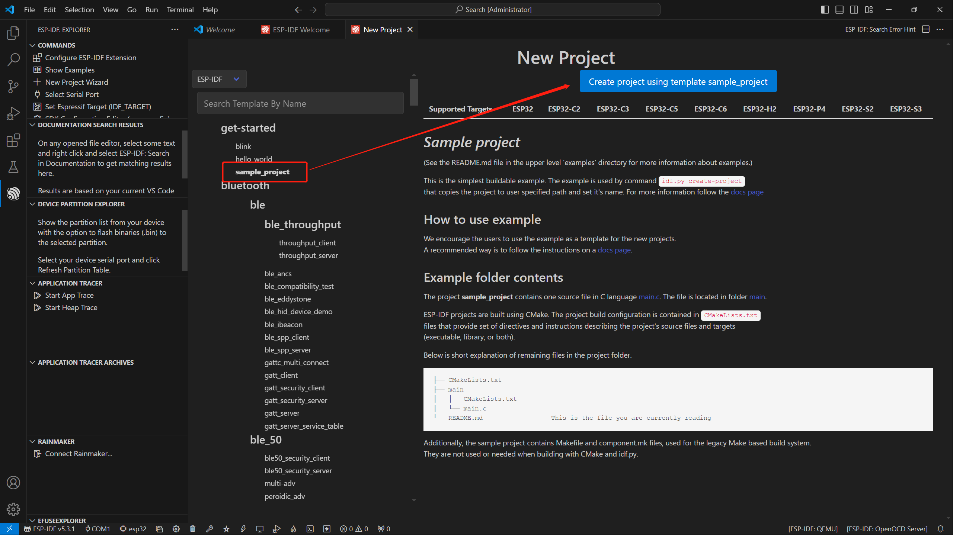Click Create project using template sample_project
This screenshot has width=953, height=535.
pyautogui.click(x=678, y=81)
